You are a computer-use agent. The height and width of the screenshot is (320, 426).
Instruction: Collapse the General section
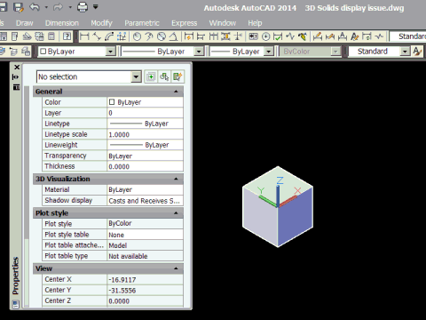[176, 92]
